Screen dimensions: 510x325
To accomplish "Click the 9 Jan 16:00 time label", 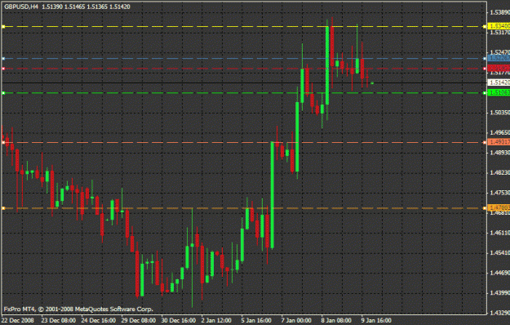I will [x=376, y=320].
